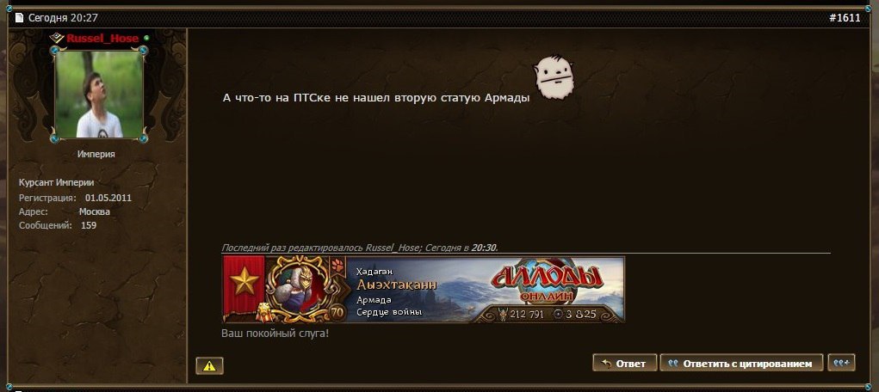879x392 pixels.
Task: Click the Империя faction label under avatar
Action: (96, 154)
